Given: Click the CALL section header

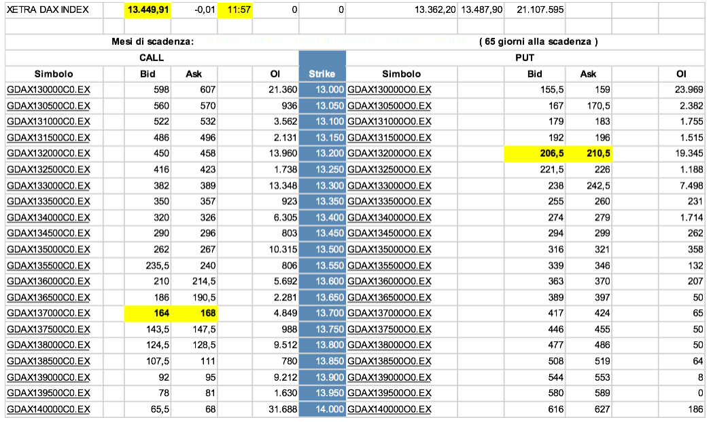Looking at the screenshot, I should coord(152,58).
